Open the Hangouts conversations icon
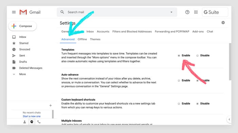The width and height of the screenshot is (238, 133). (32, 122)
